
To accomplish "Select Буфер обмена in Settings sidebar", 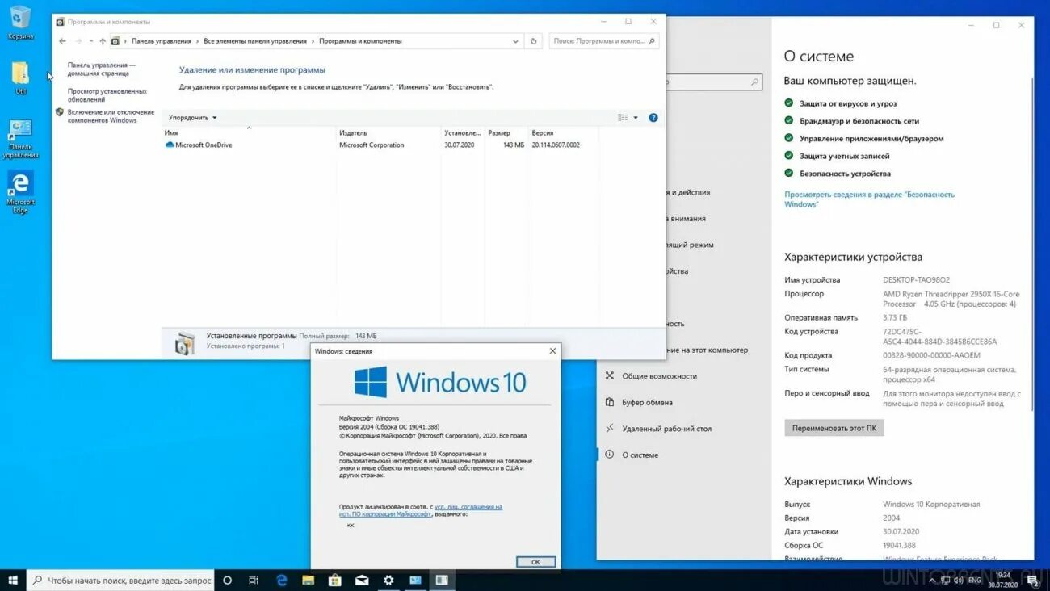I will coord(647,402).
